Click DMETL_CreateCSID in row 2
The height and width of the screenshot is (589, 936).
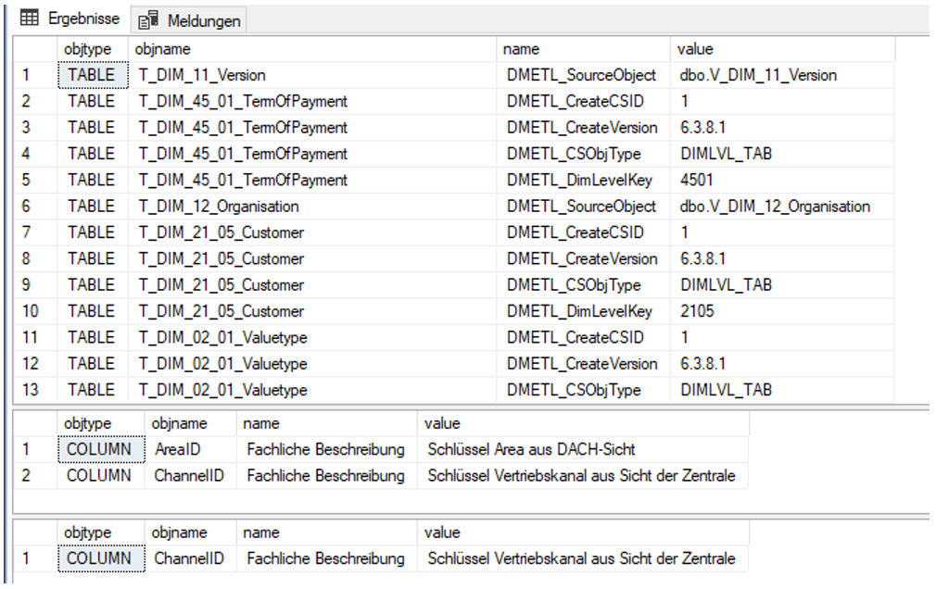coord(583,102)
